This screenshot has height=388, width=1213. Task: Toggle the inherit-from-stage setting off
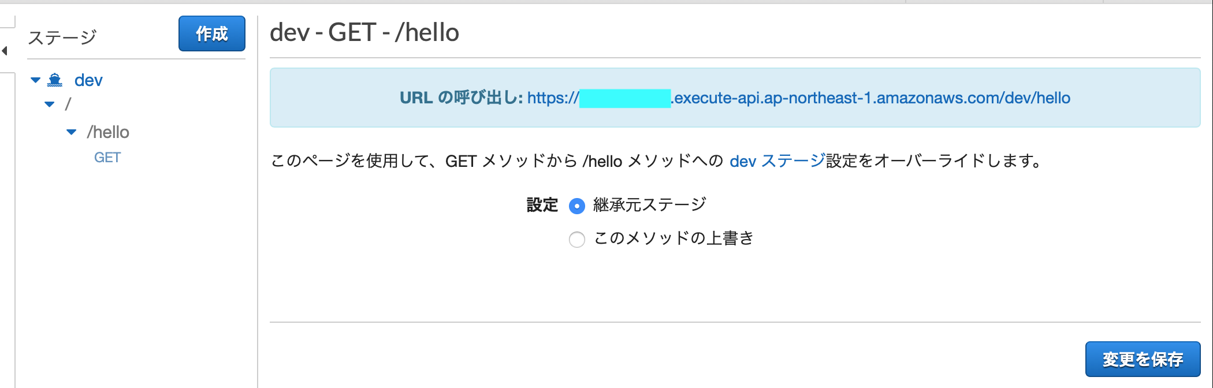click(x=576, y=206)
